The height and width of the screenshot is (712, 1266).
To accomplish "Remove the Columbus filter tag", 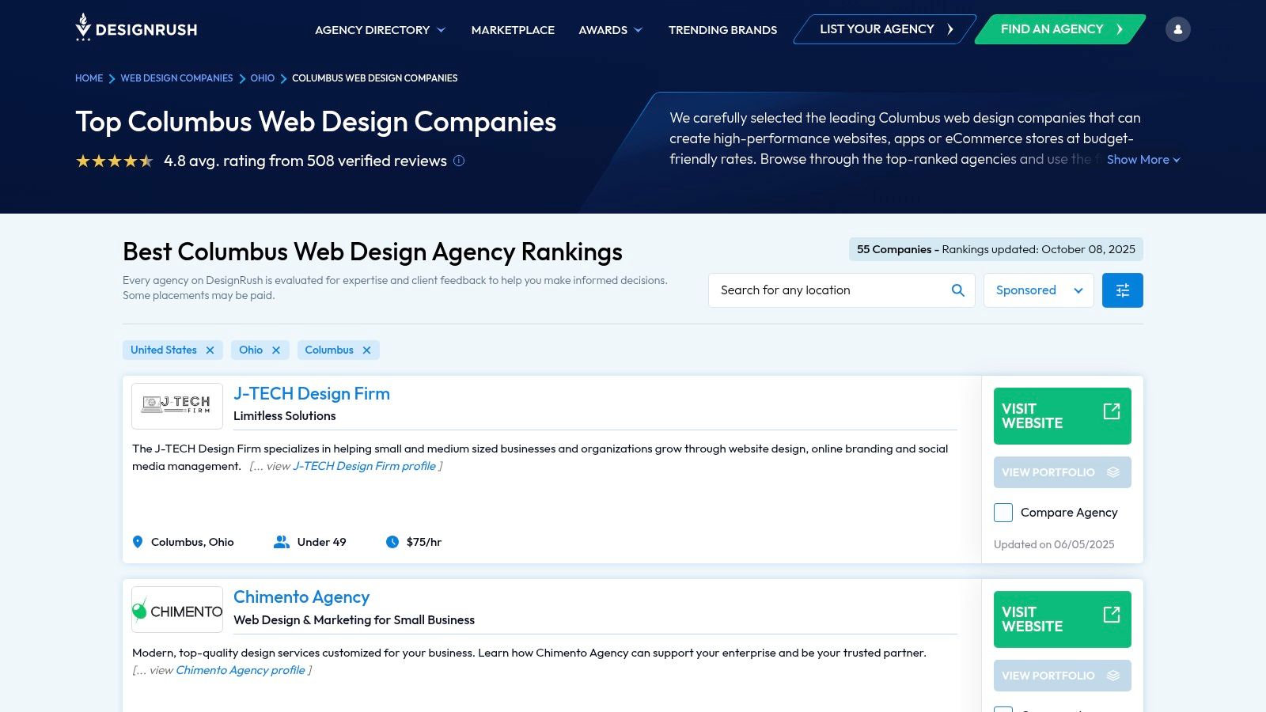I will [x=366, y=350].
